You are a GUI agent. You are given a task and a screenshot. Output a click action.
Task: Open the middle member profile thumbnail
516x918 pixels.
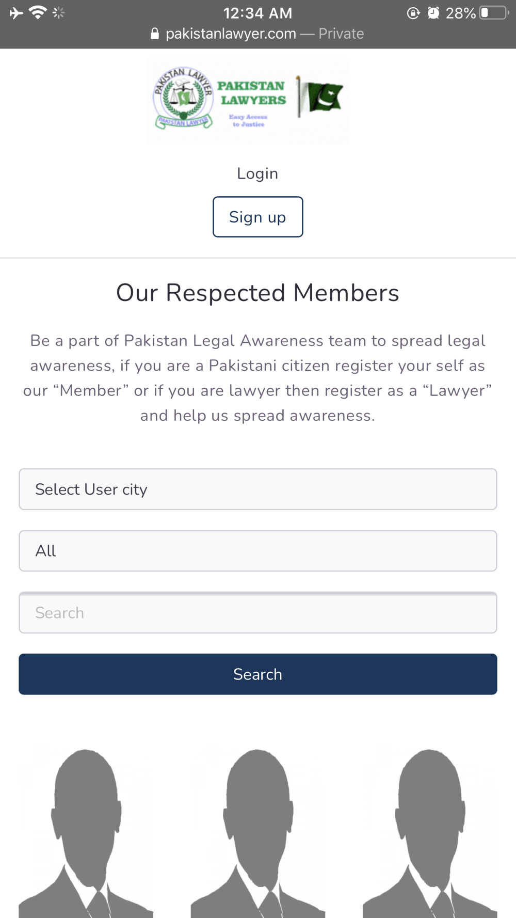click(258, 831)
